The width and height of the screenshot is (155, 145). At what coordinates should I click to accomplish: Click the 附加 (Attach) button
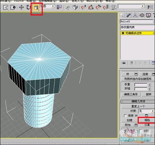(x=128, y=125)
